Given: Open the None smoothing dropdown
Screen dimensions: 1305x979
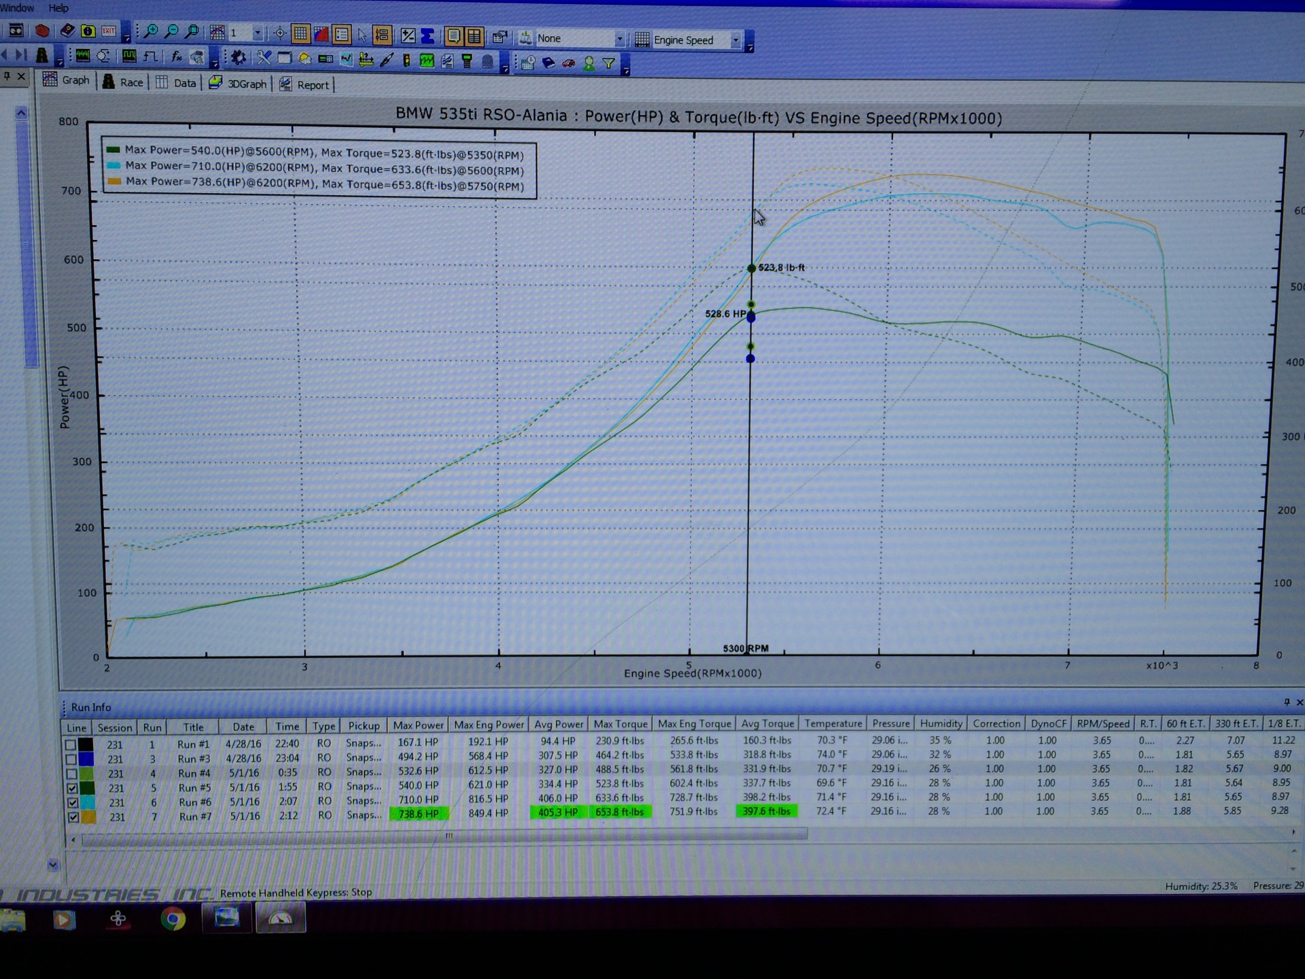Looking at the screenshot, I should pyautogui.click(x=619, y=39).
